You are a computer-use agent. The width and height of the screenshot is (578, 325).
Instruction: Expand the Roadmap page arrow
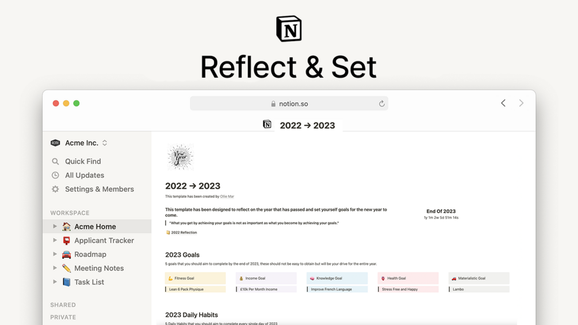(55, 254)
